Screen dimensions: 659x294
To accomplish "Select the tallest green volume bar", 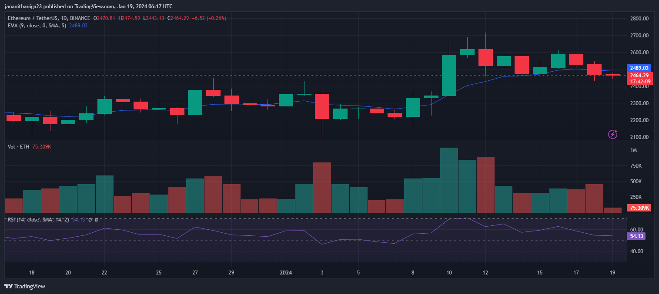I will pyautogui.click(x=449, y=180).
